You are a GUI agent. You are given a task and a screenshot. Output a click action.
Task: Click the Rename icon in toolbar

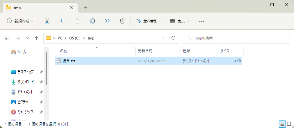[92, 21]
